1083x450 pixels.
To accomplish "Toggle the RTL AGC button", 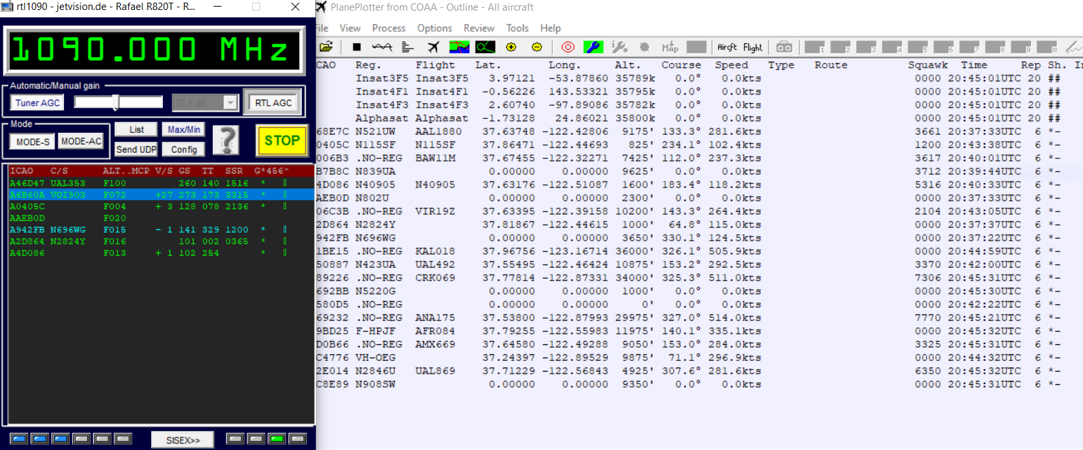I will click(x=273, y=103).
